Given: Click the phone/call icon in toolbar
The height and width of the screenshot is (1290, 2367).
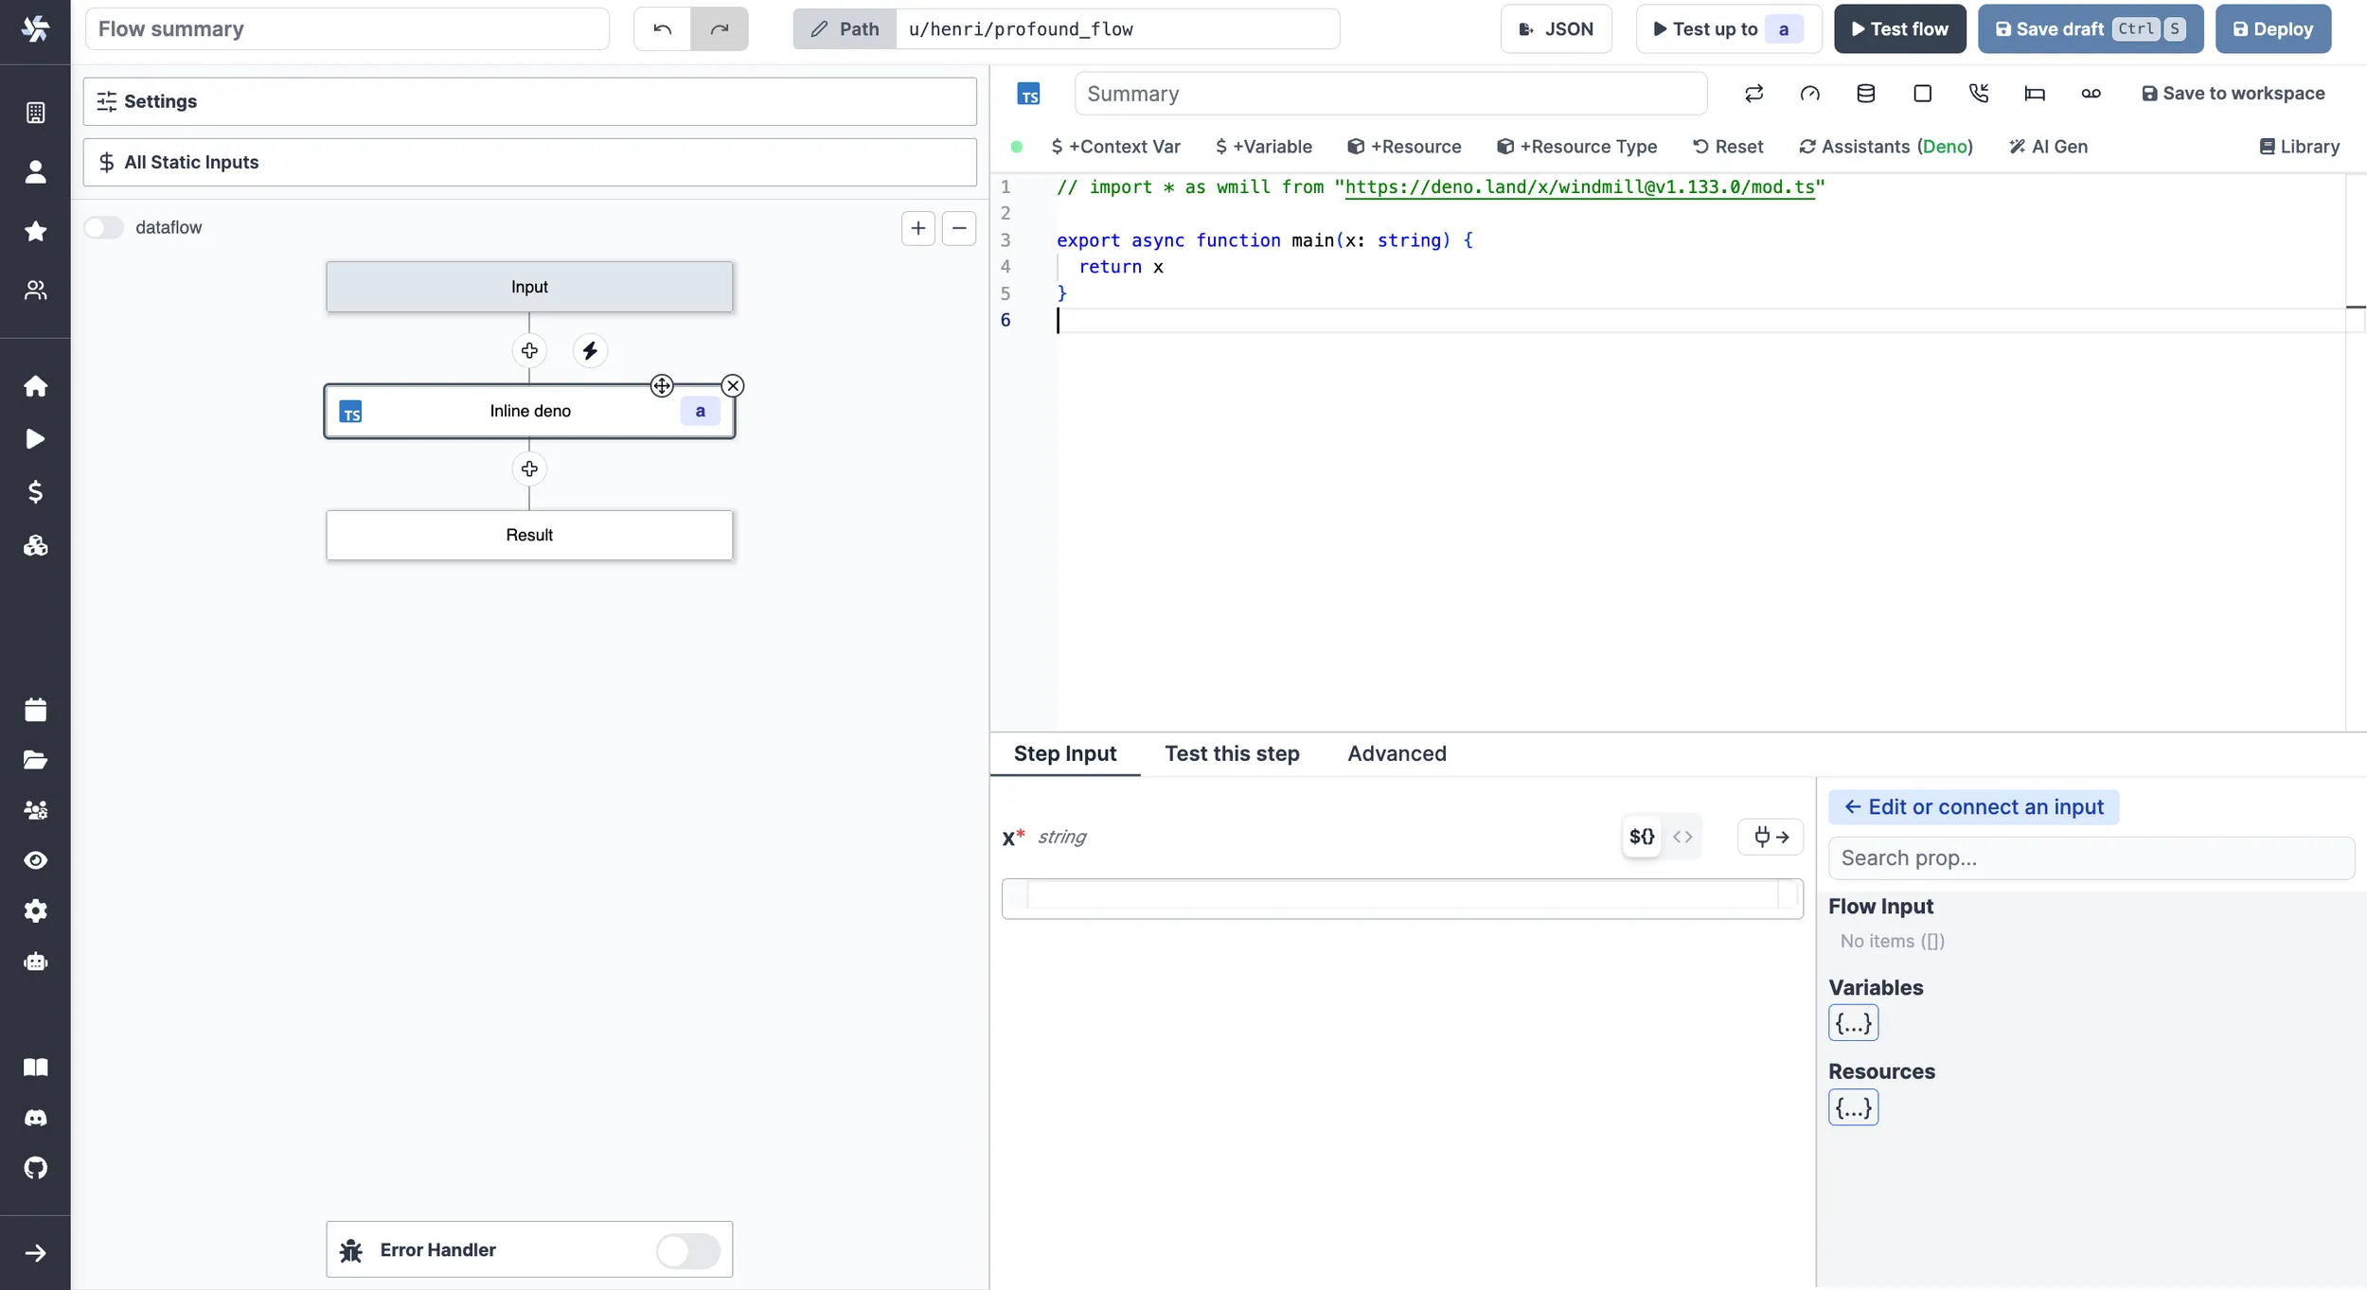Looking at the screenshot, I should (1978, 92).
